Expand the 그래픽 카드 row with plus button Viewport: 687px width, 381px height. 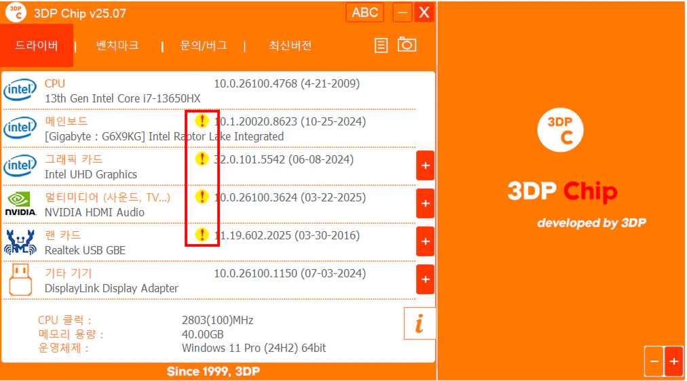click(x=425, y=166)
